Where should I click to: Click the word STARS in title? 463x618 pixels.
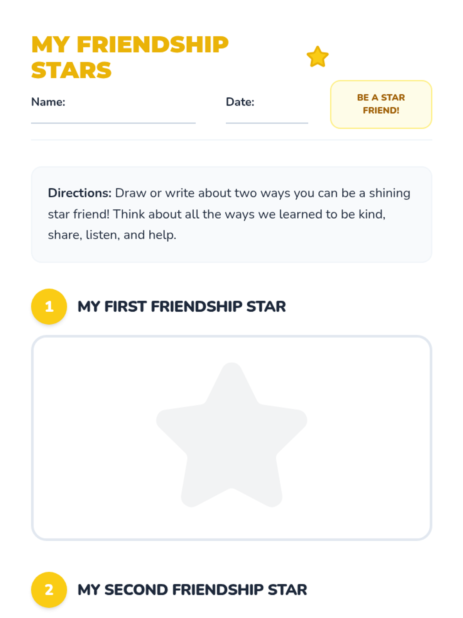pos(71,70)
